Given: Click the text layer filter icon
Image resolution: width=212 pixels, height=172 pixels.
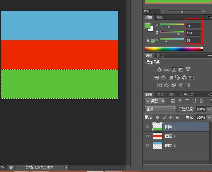Looking at the screenshot, I should click(x=187, y=101).
